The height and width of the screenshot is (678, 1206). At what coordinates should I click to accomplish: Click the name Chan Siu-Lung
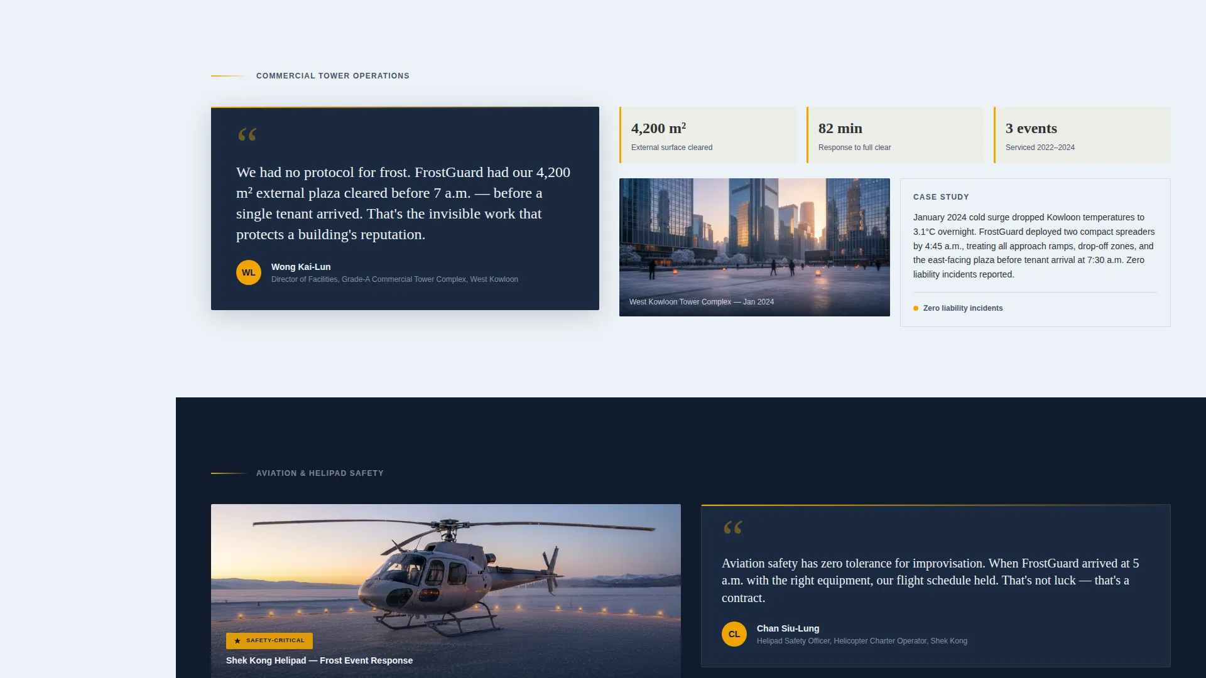tap(788, 628)
